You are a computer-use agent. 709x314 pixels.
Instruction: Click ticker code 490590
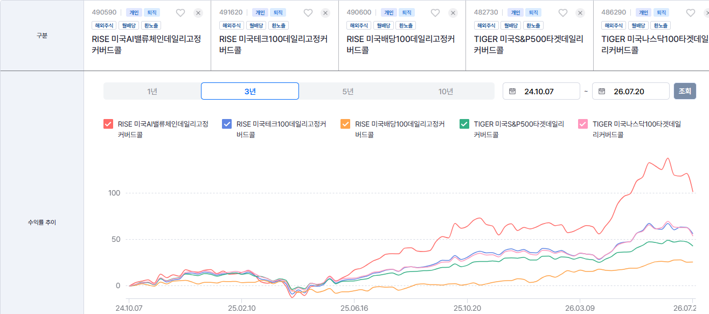[x=104, y=12]
